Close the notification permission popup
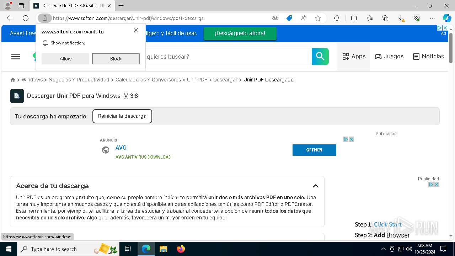This screenshot has height=256, width=455. point(136,30)
